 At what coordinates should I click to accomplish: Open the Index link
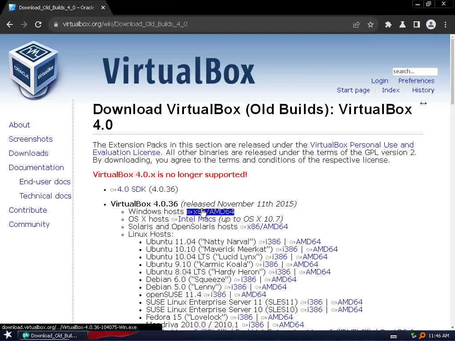coord(391,90)
